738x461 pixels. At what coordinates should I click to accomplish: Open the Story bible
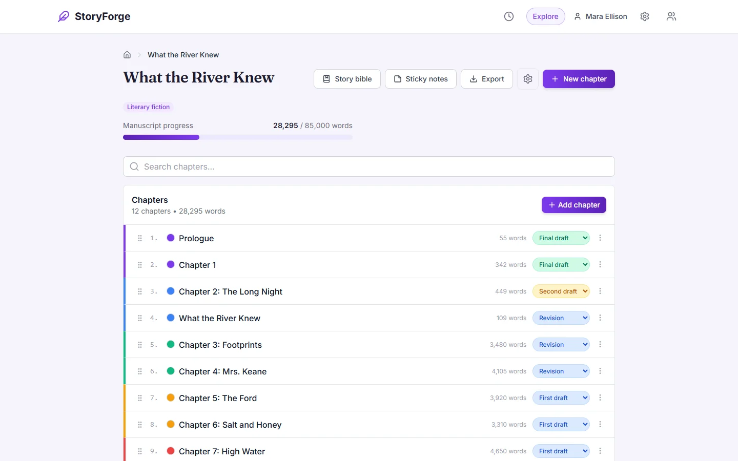(347, 79)
